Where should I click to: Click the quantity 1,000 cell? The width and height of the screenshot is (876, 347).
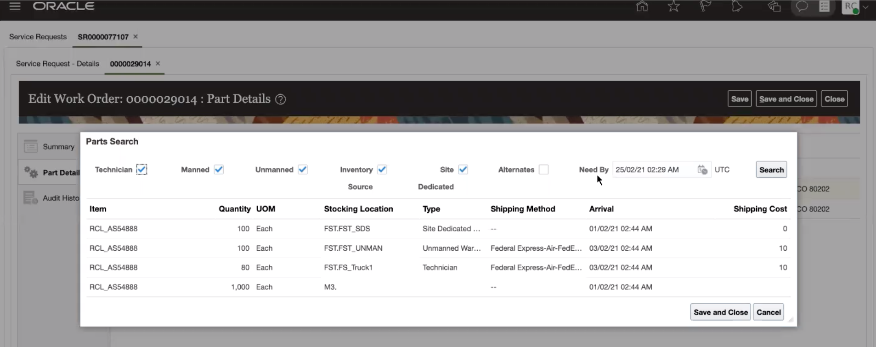pyautogui.click(x=240, y=287)
